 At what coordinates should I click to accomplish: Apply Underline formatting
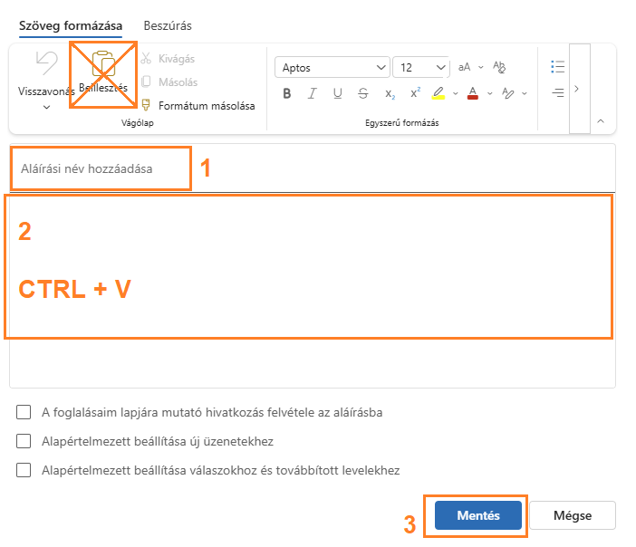(x=337, y=93)
